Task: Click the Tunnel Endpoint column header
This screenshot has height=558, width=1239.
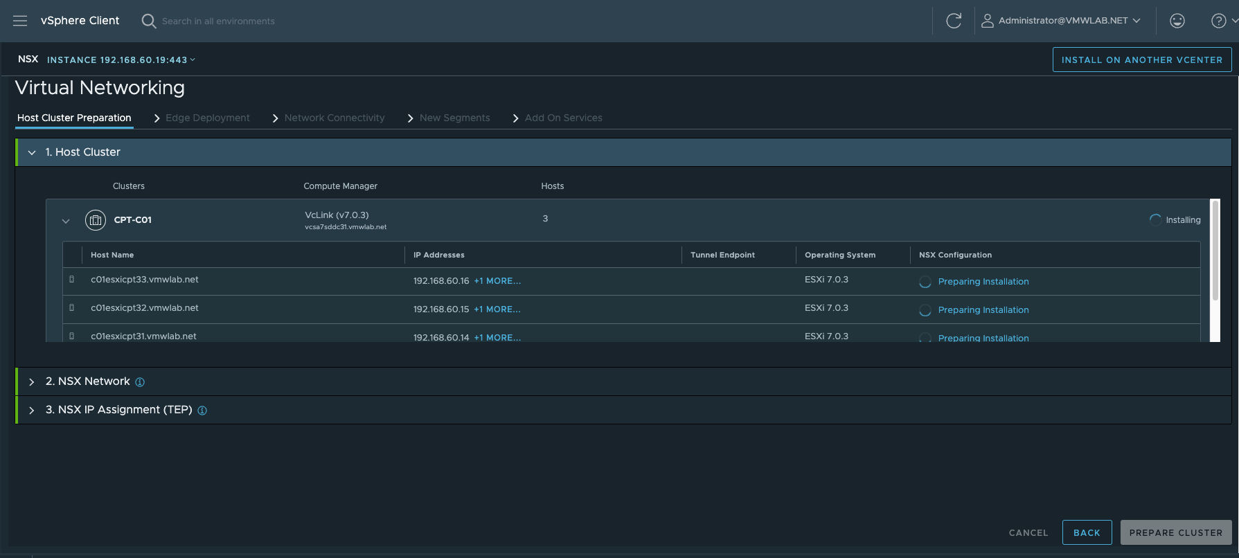Action: [x=722, y=255]
